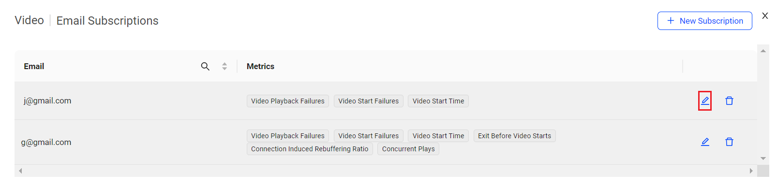Viewport: 777px width, 188px height.
Task: Select the Concurrent Plays metric tag
Action: coord(408,149)
